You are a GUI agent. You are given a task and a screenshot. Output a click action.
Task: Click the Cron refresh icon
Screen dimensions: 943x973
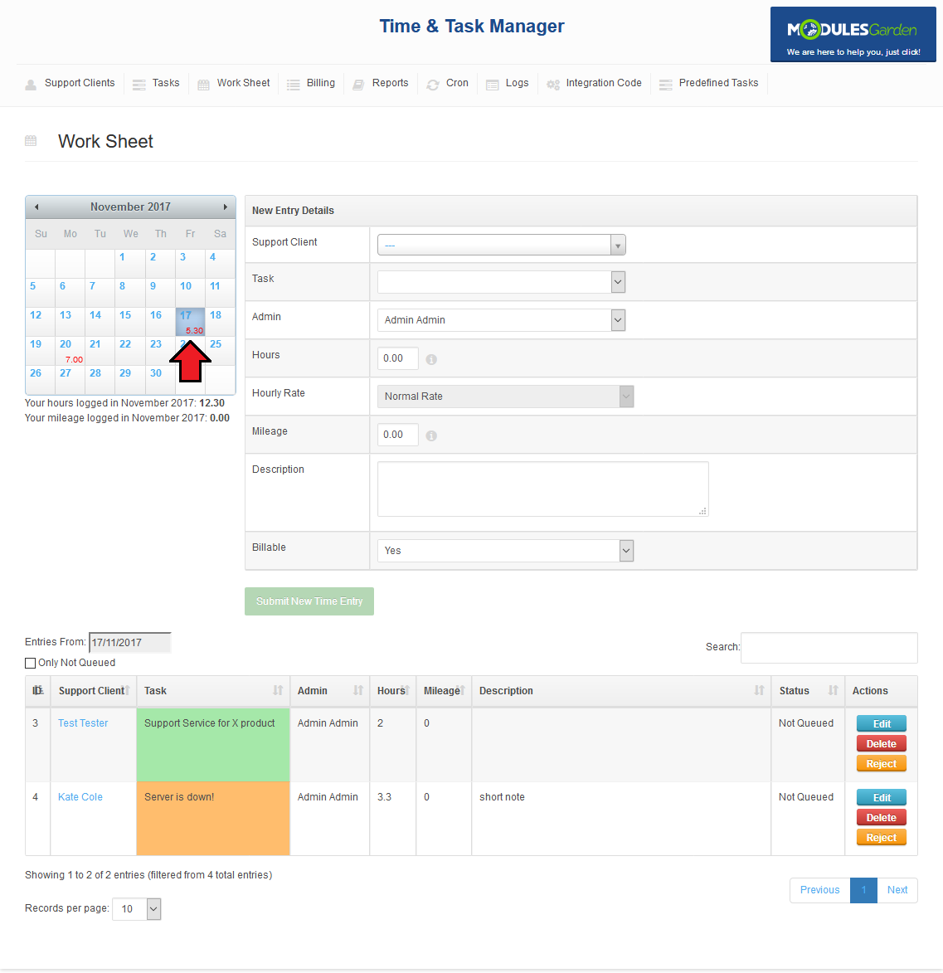coord(433,85)
